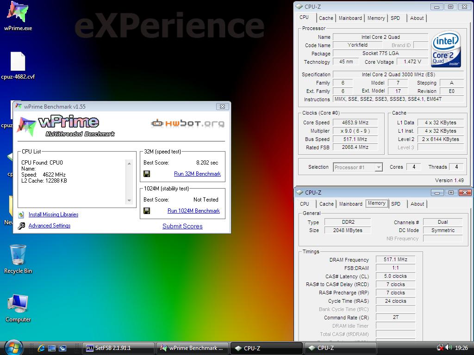Open About tab in lower CPU-Z window

[417, 204]
